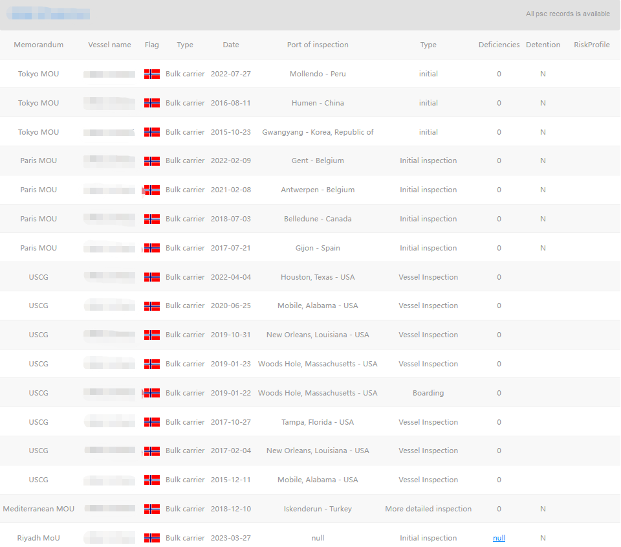Screen dimensions: 621x547
Task: Select the flag icon for Humen - China inspection
Action: click(x=152, y=103)
